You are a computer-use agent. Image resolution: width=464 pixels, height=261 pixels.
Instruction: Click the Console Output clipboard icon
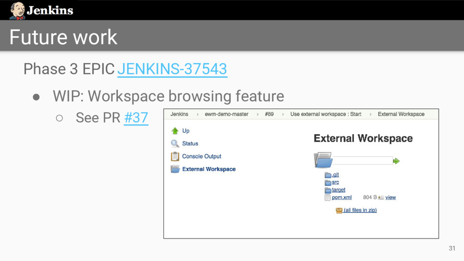(x=175, y=156)
